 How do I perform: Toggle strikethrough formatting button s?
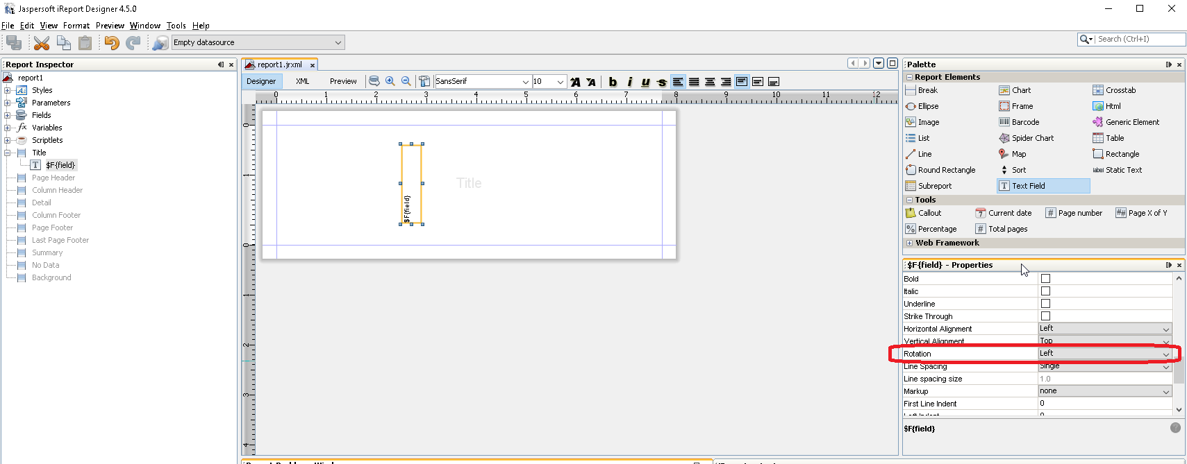click(x=661, y=82)
